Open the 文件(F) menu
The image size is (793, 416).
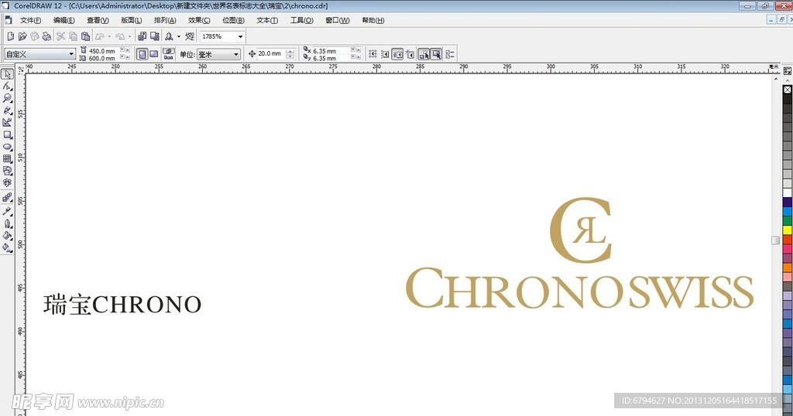[31, 20]
